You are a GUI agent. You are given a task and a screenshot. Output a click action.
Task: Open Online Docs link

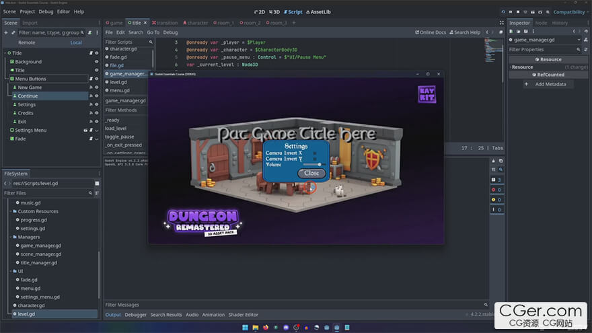pos(431,32)
